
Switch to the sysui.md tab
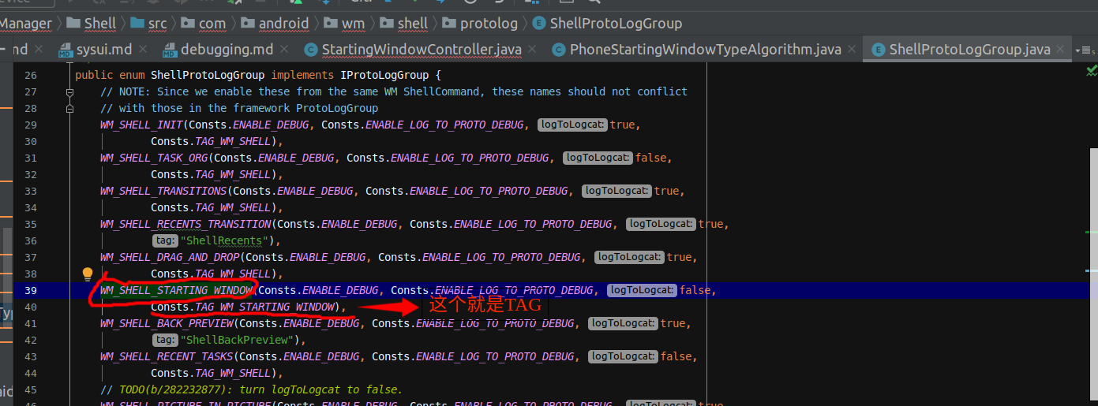tap(103, 50)
